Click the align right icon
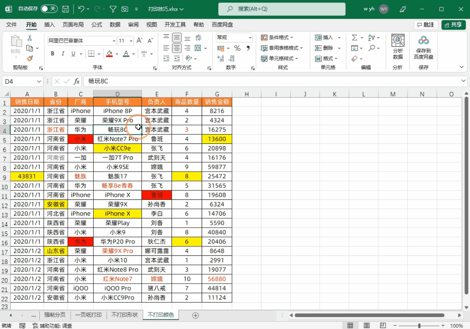 coord(187,48)
